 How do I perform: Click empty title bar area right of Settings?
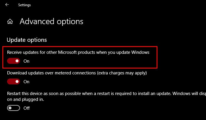118,5
